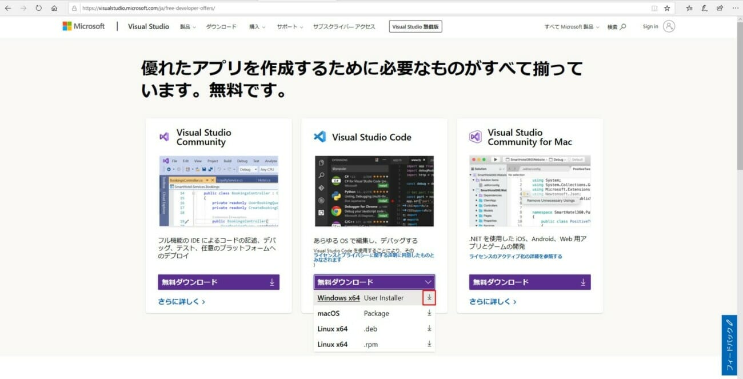
Task: Expand the 購入 menu
Action: (x=258, y=27)
